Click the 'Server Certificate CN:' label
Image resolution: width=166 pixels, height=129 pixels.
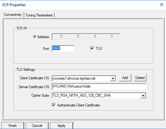(34, 87)
